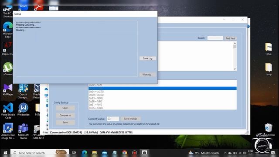Click the 12.19 Volt status entry
The image size is (279, 157).
[x=91, y=133]
